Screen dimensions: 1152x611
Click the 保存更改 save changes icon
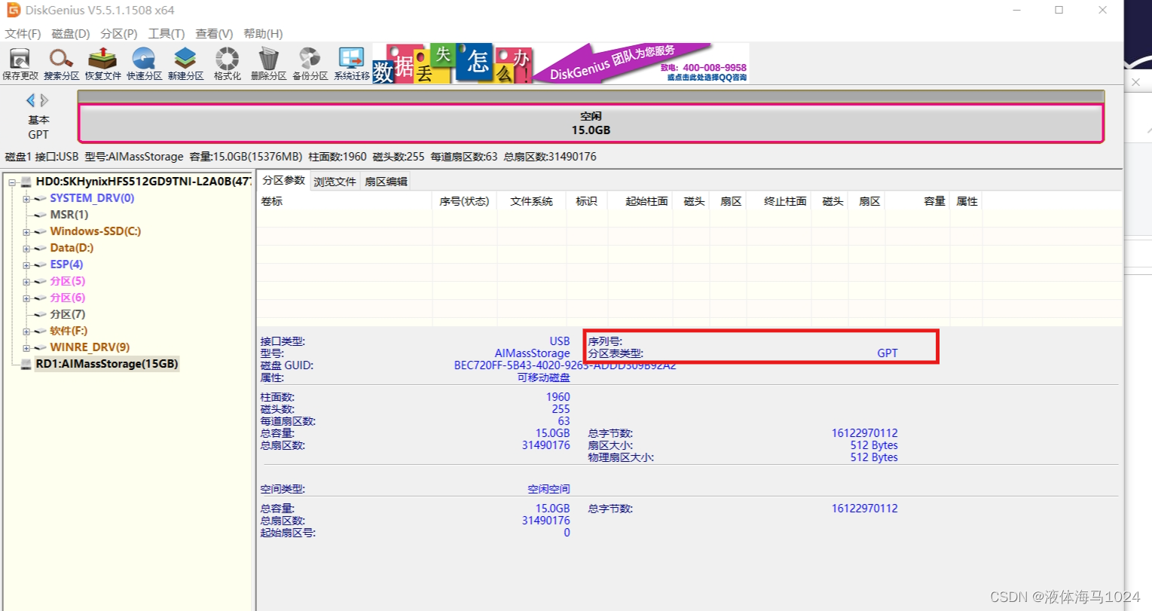pyautogui.click(x=20, y=63)
